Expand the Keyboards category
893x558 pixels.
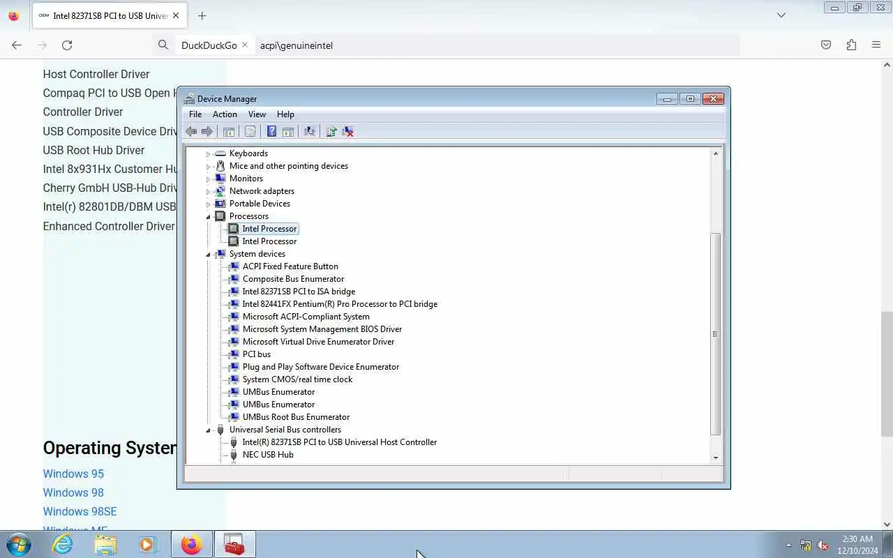pos(208,153)
